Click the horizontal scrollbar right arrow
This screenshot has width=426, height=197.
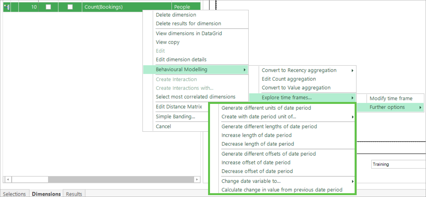tap(197, 179)
